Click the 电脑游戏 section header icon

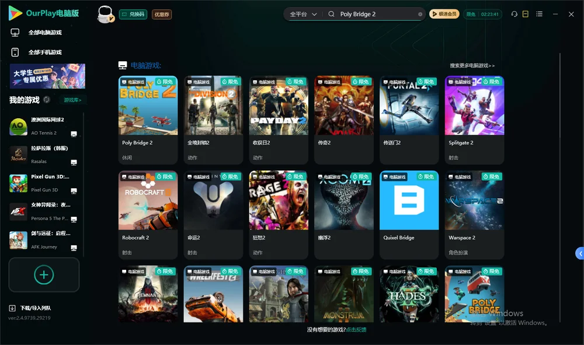123,65
